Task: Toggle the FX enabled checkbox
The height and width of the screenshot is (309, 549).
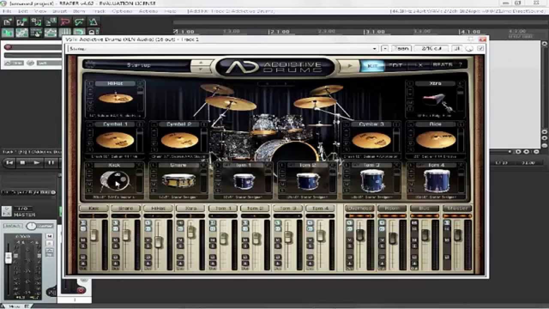Action: [x=480, y=48]
